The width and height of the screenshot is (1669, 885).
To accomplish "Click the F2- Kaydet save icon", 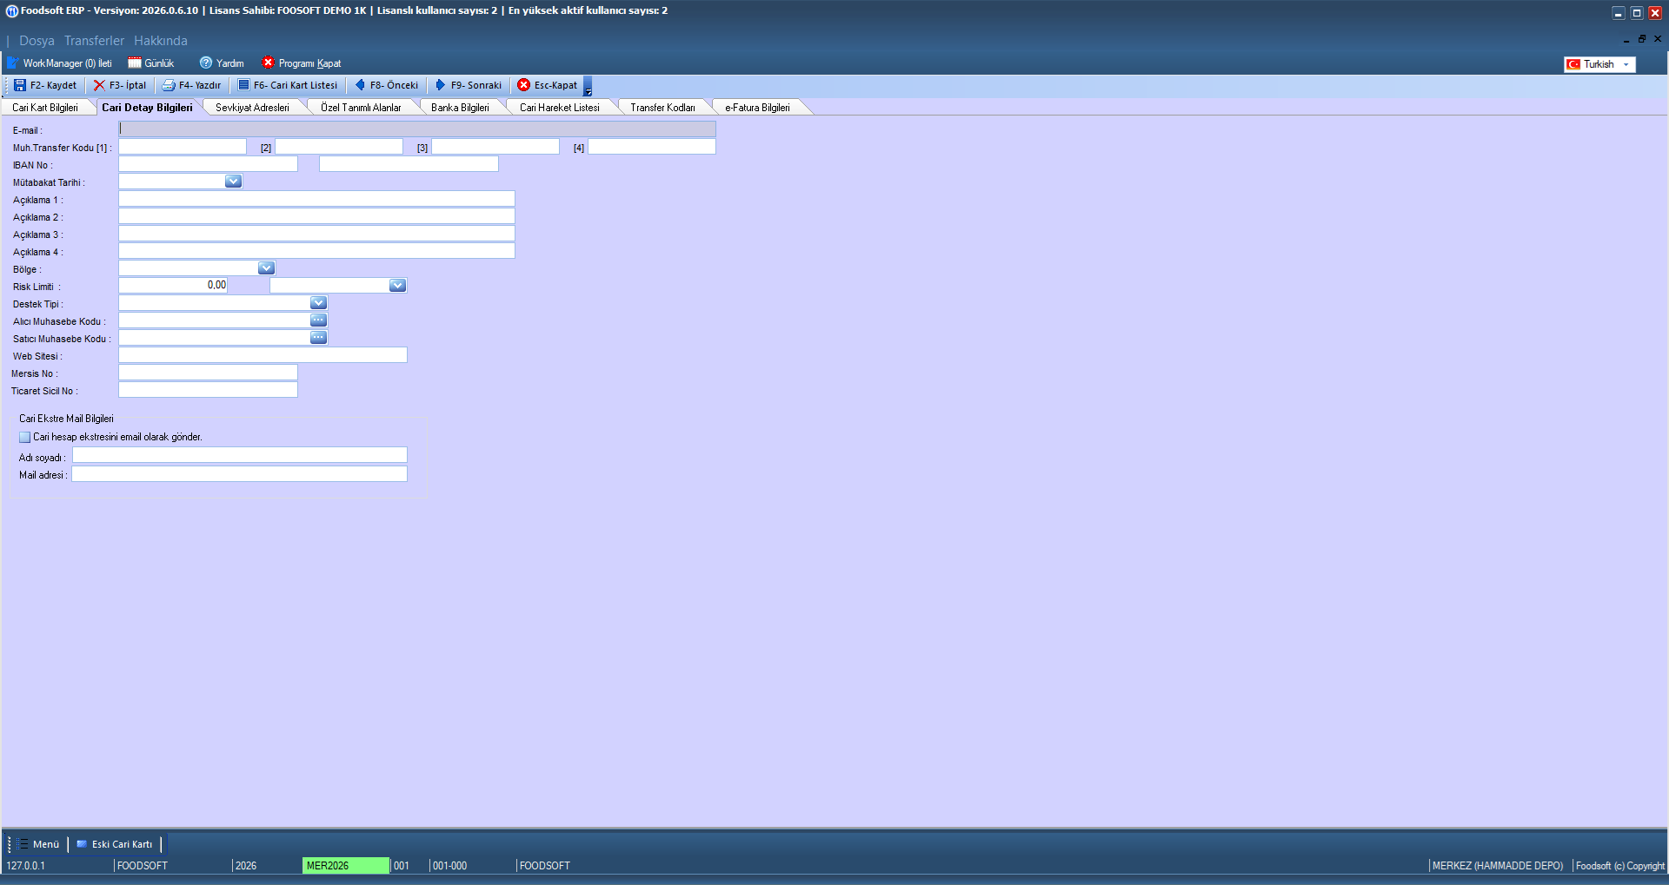I will tap(19, 85).
